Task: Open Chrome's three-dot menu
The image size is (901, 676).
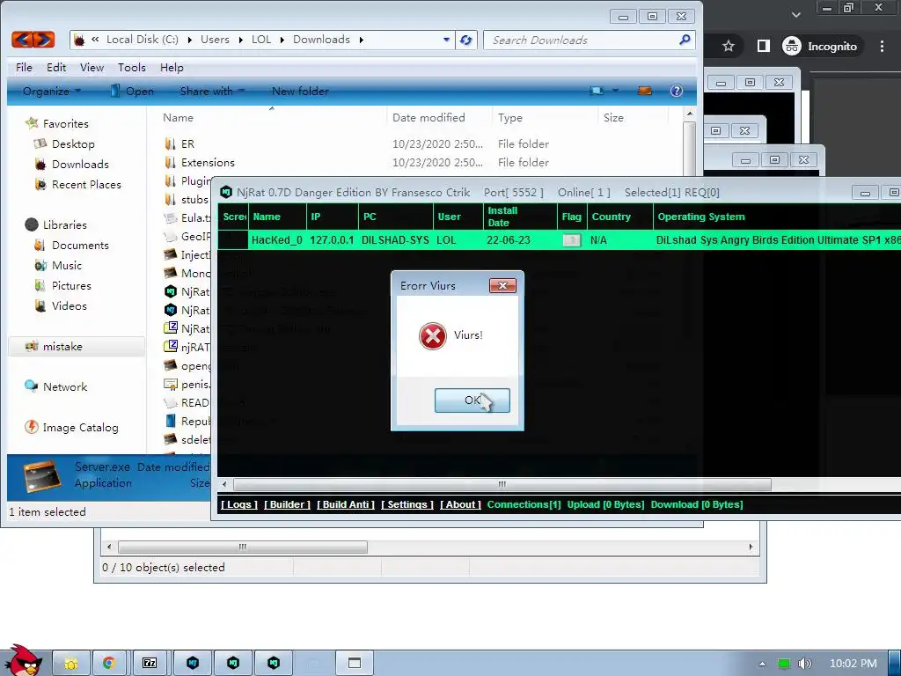Action: point(882,46)
